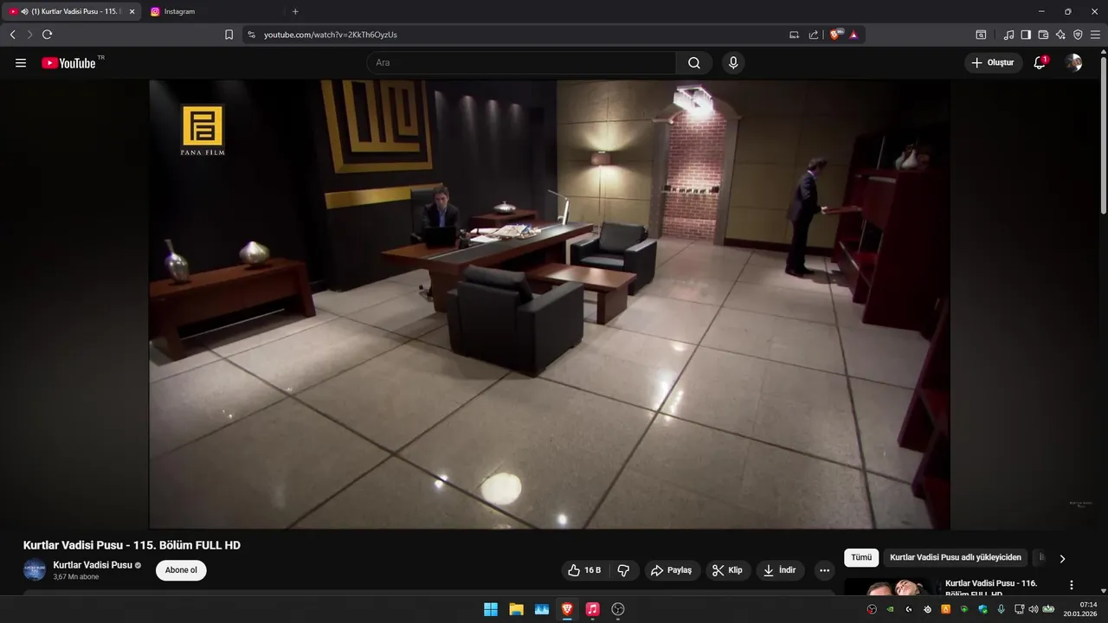Click the share page icon in address bar
The width and height of the screenshot is (1108, 623).
tap(814, 35)
